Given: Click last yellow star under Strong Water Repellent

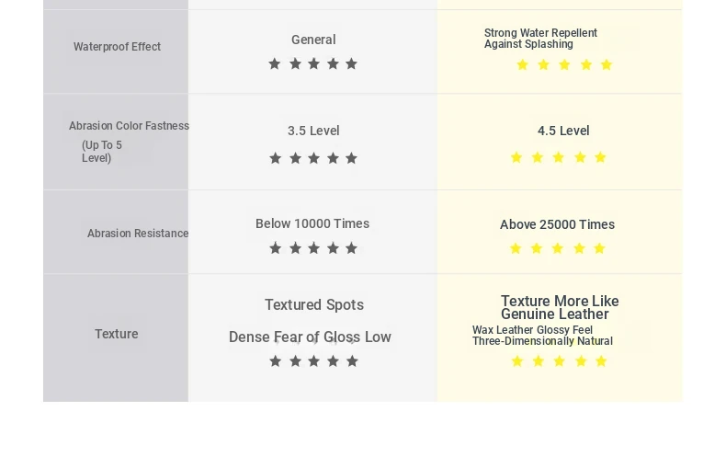Looking at the screenshot, I should pos(607,65).
